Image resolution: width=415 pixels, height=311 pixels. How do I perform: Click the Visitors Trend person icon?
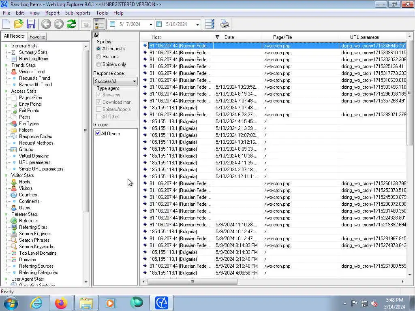click(14, 72)
